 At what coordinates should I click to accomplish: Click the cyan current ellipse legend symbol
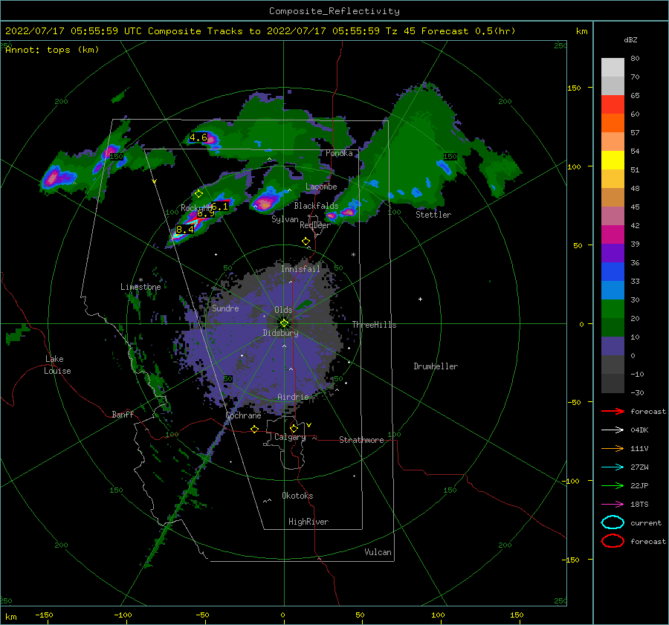pos(613,522)
